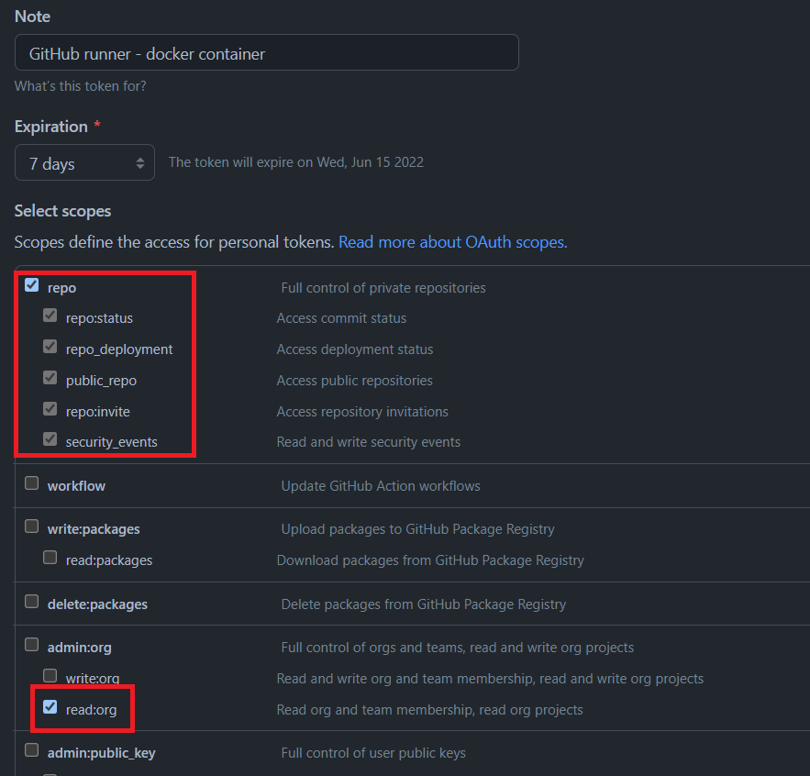Screen dimensions: 810x776
Task: Open the Expiration 7 days dropdown
Action: tap(84, 162)
